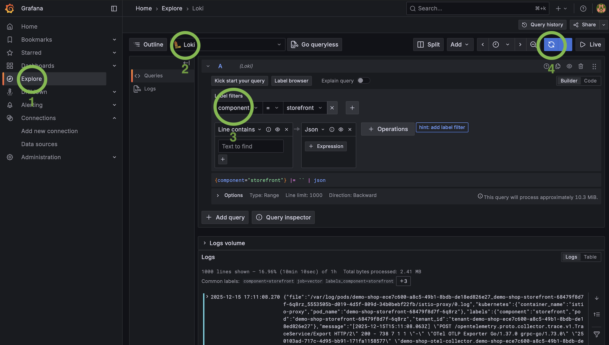Apply the hint: add label filter suggestion

click(x=442, y=127)
